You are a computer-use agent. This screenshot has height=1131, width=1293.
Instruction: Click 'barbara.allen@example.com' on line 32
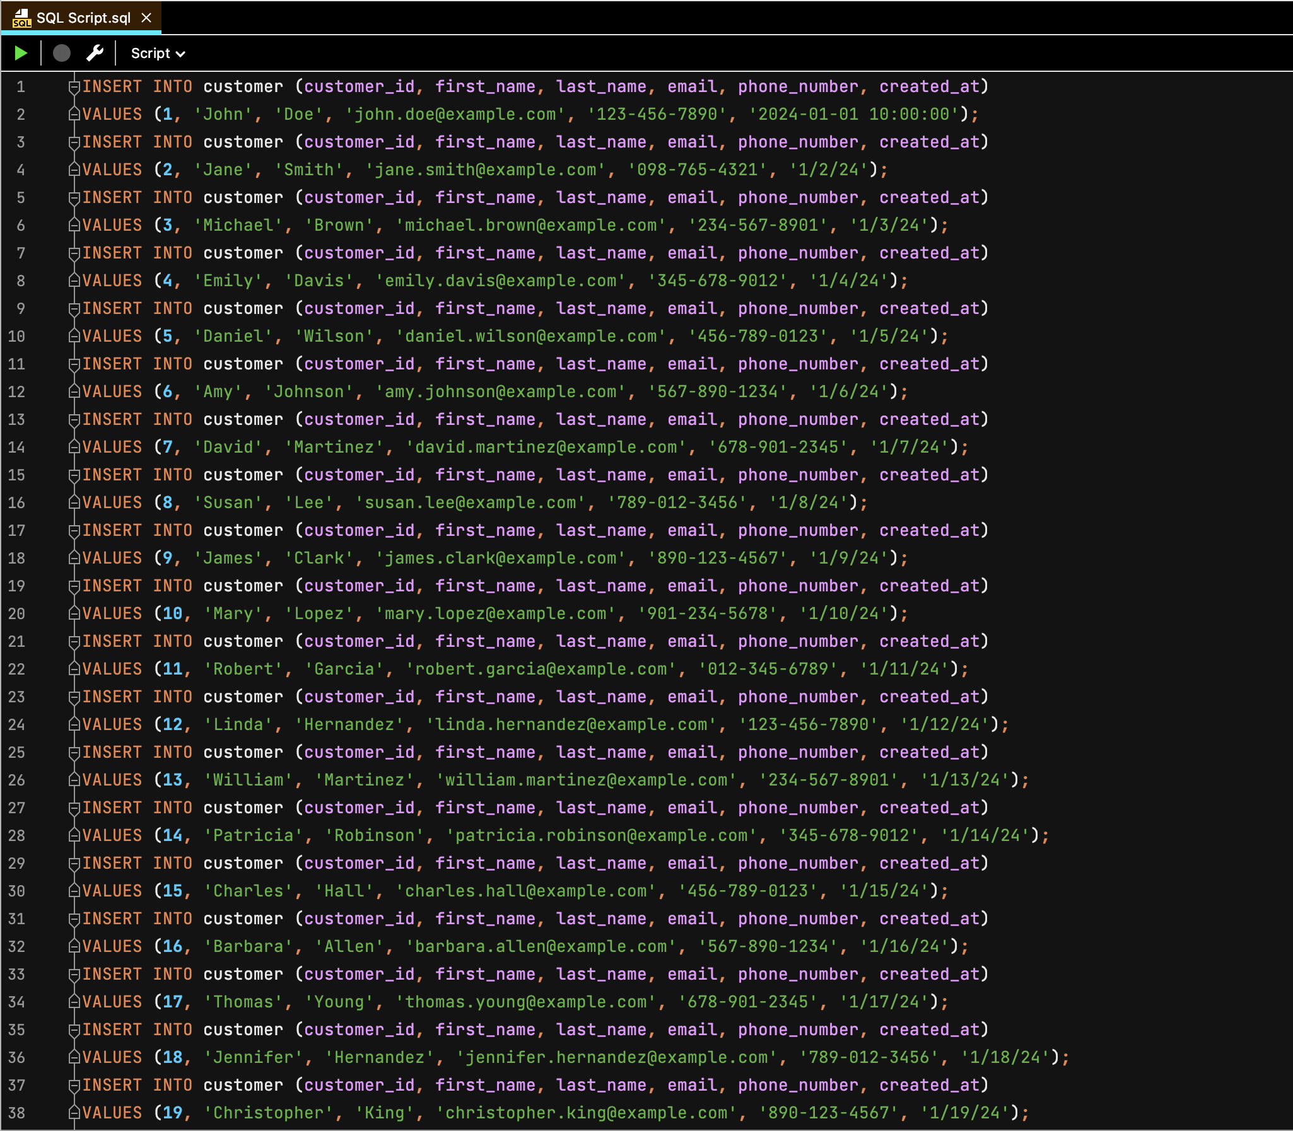pos(541,948)
